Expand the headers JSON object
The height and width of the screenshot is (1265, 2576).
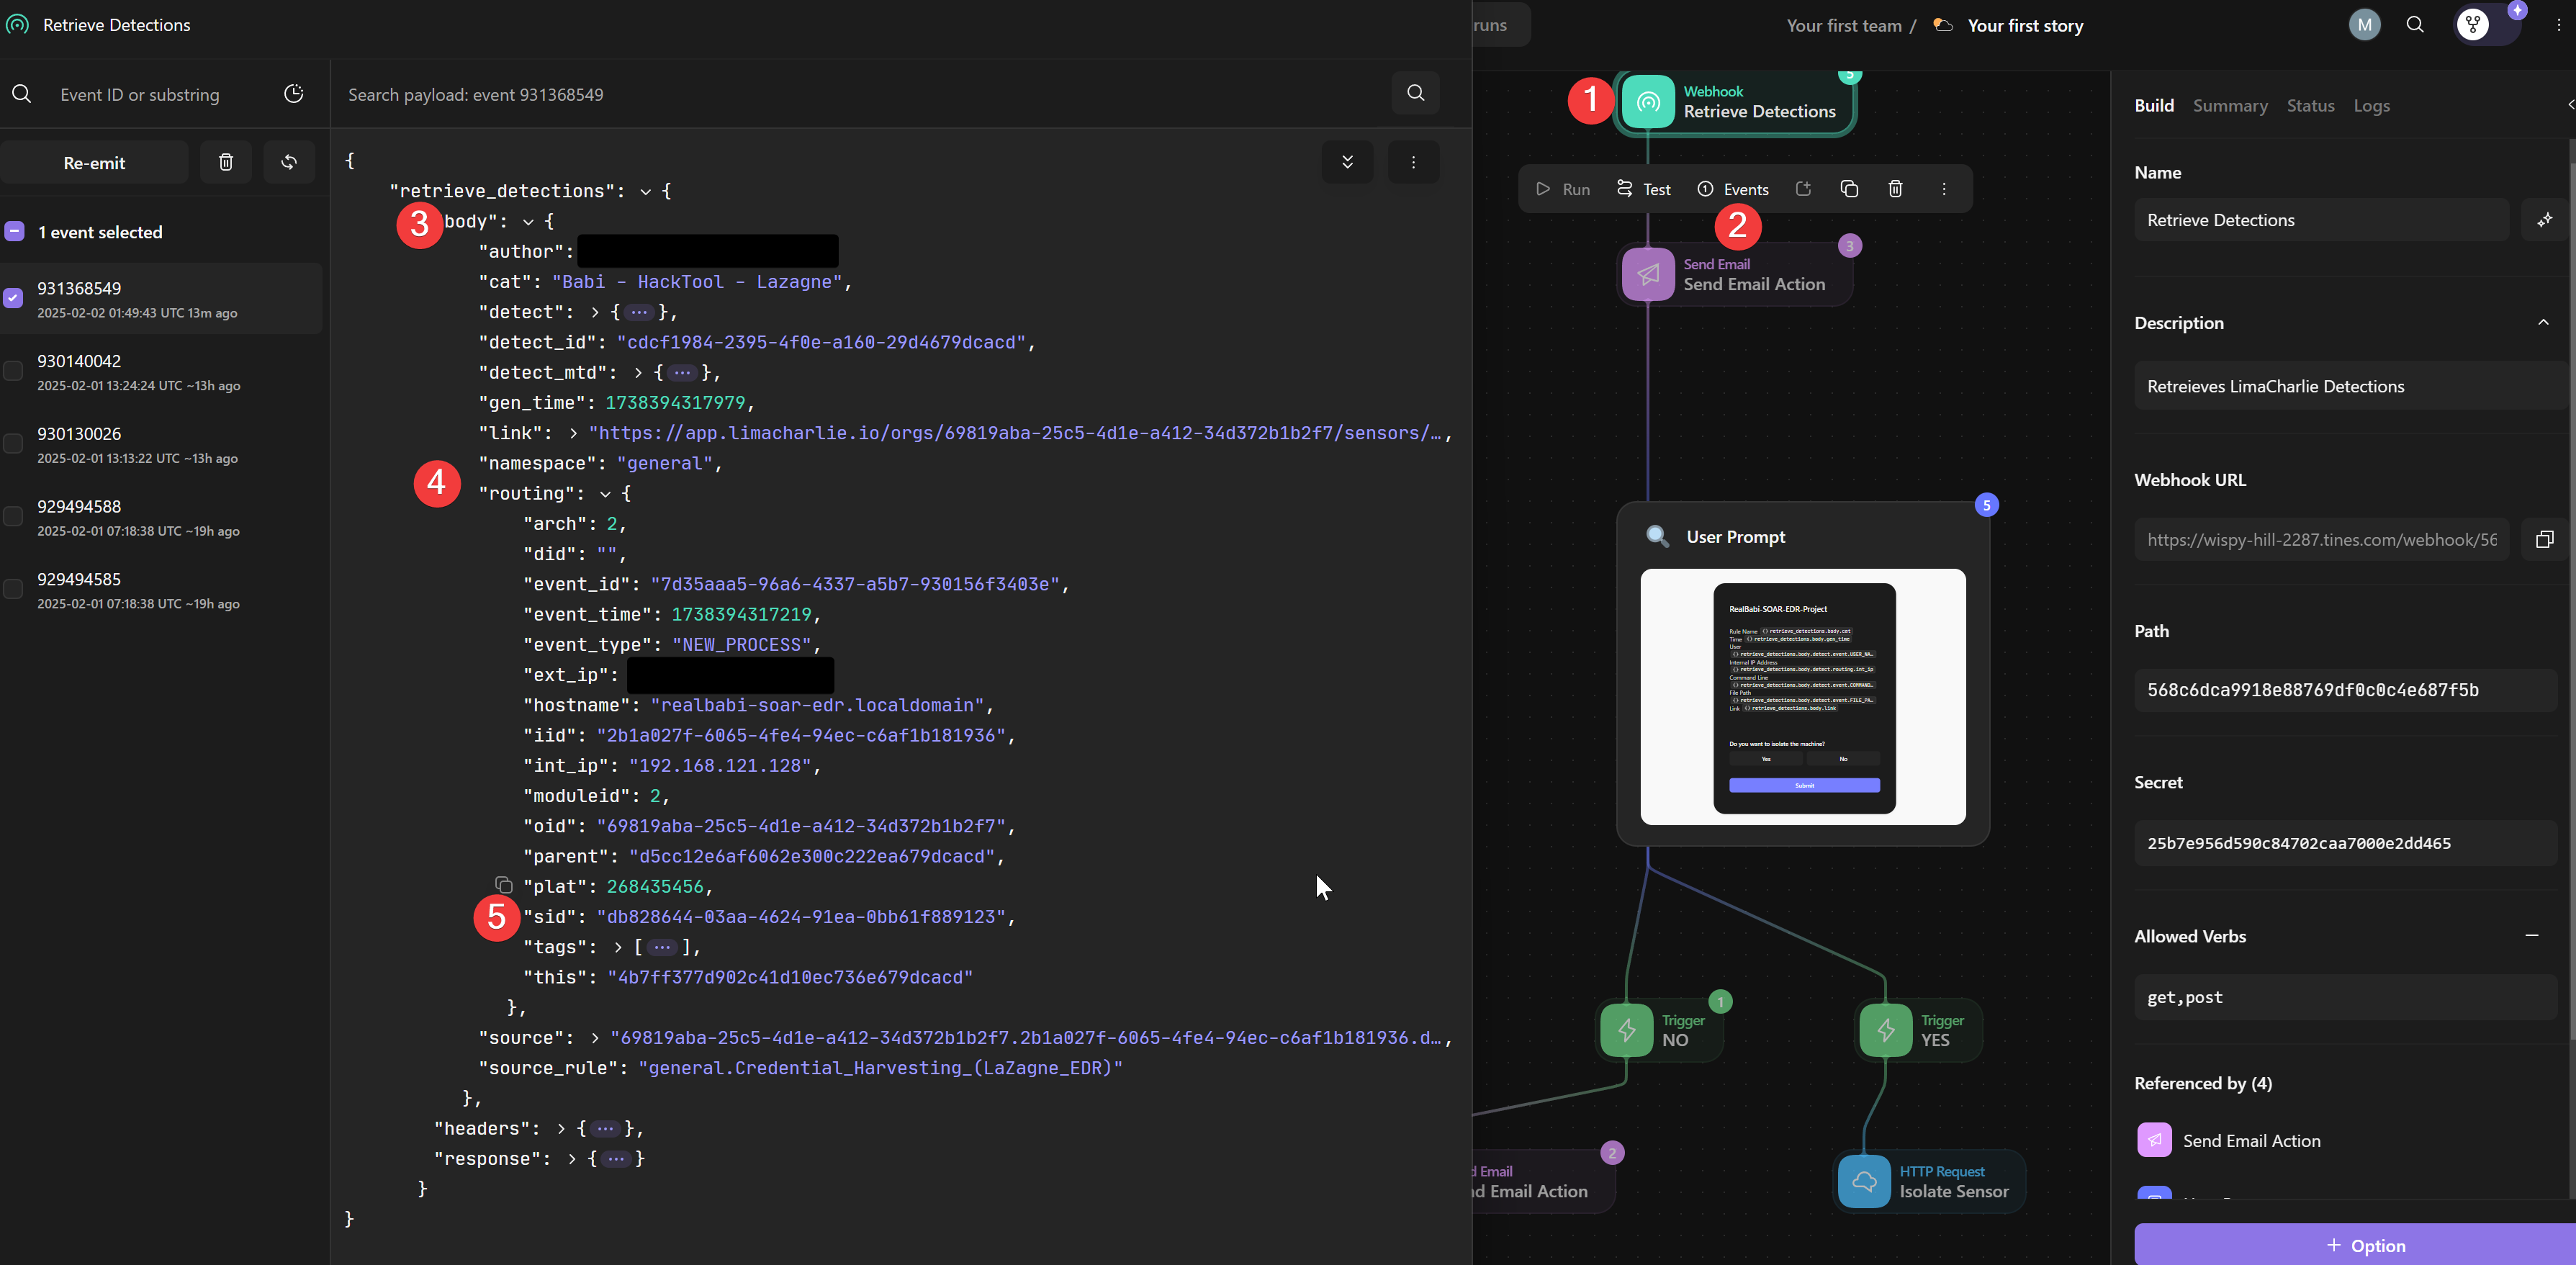(x=561, y=1128)
